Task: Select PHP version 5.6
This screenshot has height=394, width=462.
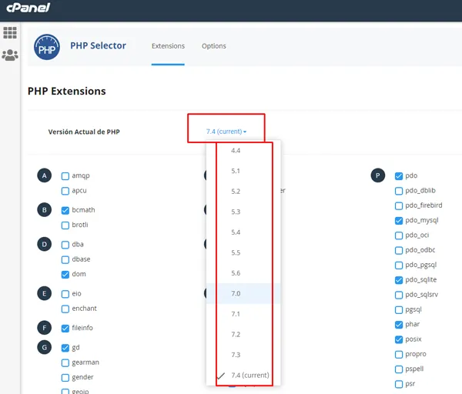Action: point(243,273)
